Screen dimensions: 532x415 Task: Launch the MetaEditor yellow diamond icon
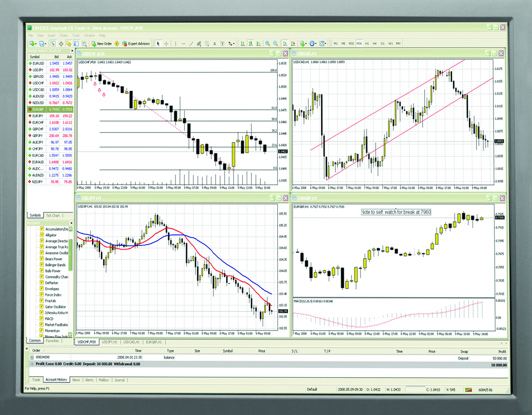117,44
